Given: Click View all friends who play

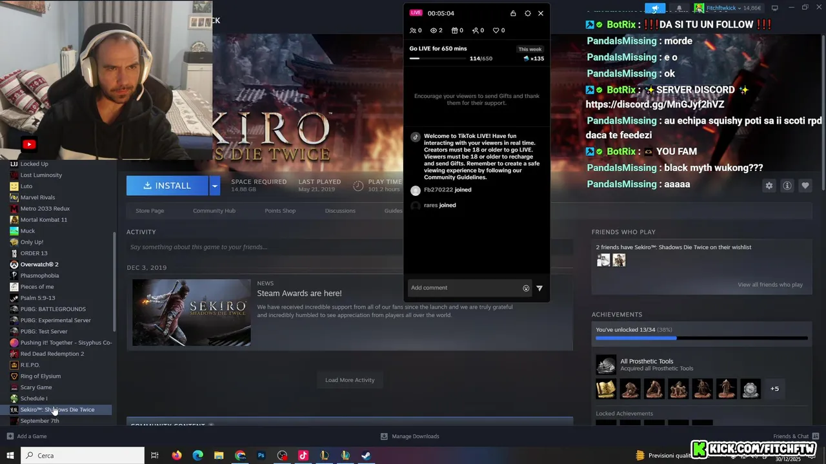Looking at the screenshot, I should click(770, 285).
